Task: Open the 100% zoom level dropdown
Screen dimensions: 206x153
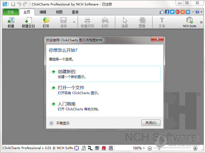Action: [139, 148]
